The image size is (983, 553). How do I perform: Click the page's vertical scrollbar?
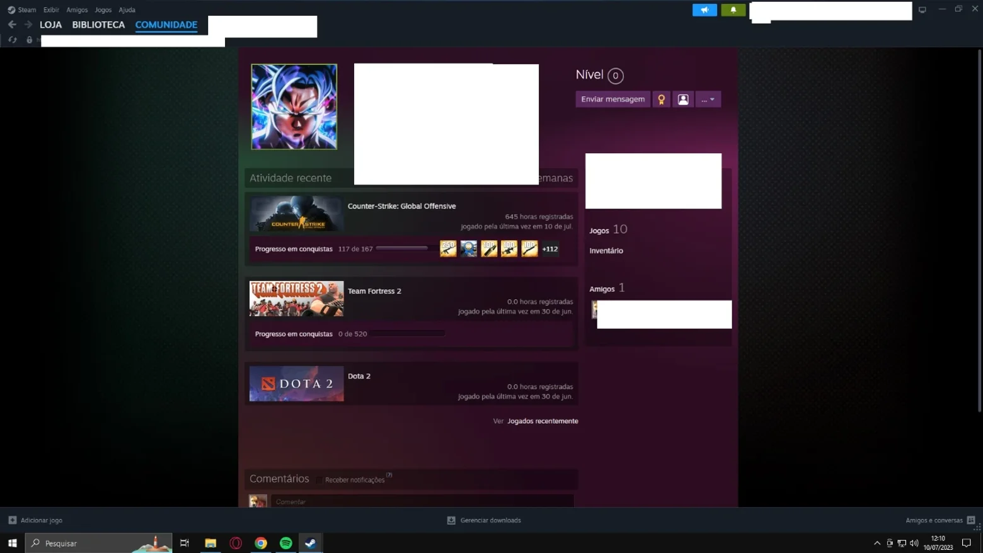978,230
